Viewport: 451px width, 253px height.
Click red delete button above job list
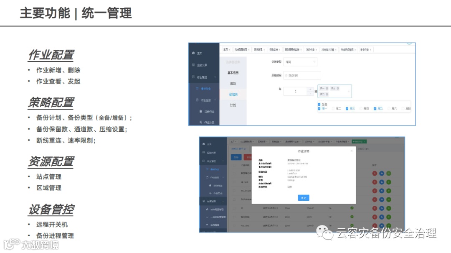point(248,157)
